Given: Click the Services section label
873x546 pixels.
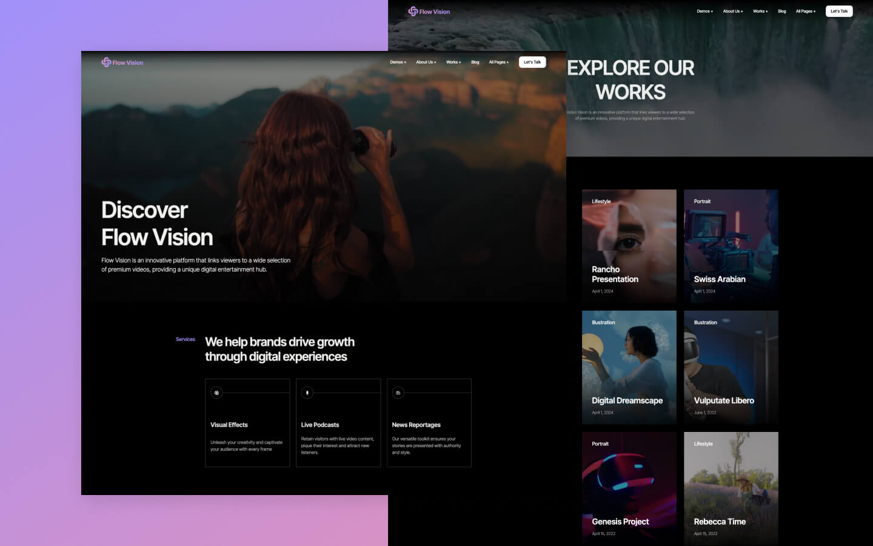Looking at the screenshot, I should point(185,339).
